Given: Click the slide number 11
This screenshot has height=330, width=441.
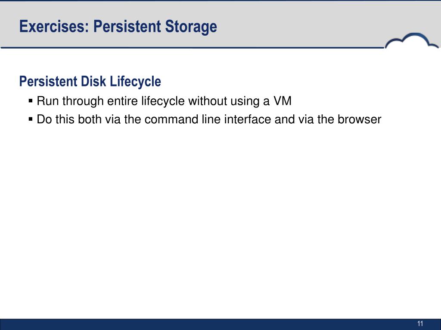Looking at the screenshot, I should (x=420, y=324).
